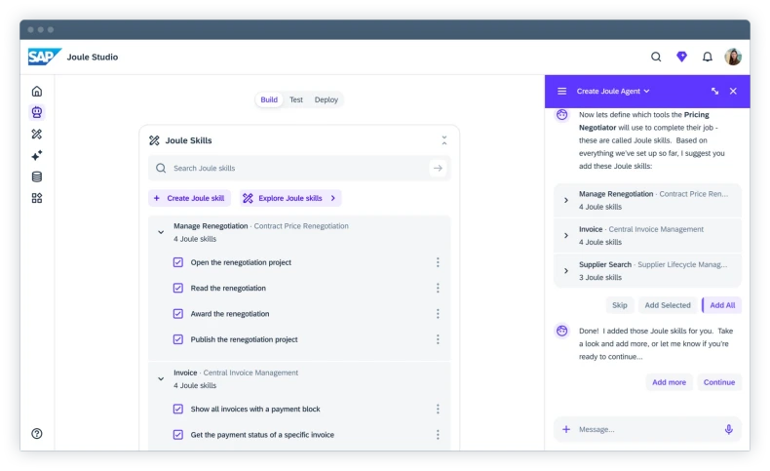Click the Joule panel resize arrows icon
This screenshot has height=471, width=770.
(715, 92)
